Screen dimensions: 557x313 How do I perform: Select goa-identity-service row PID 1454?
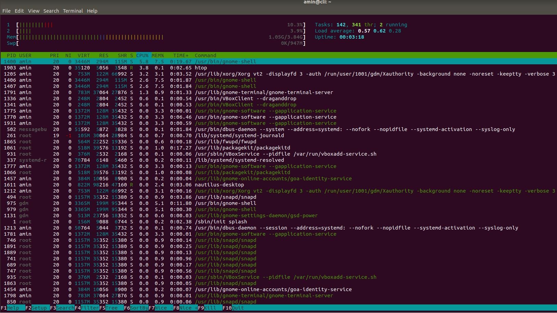278,289
